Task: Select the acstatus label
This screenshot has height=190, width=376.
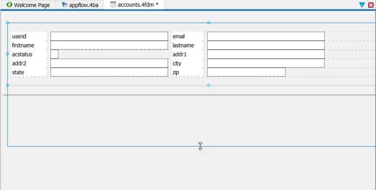Action: (22, 54)
